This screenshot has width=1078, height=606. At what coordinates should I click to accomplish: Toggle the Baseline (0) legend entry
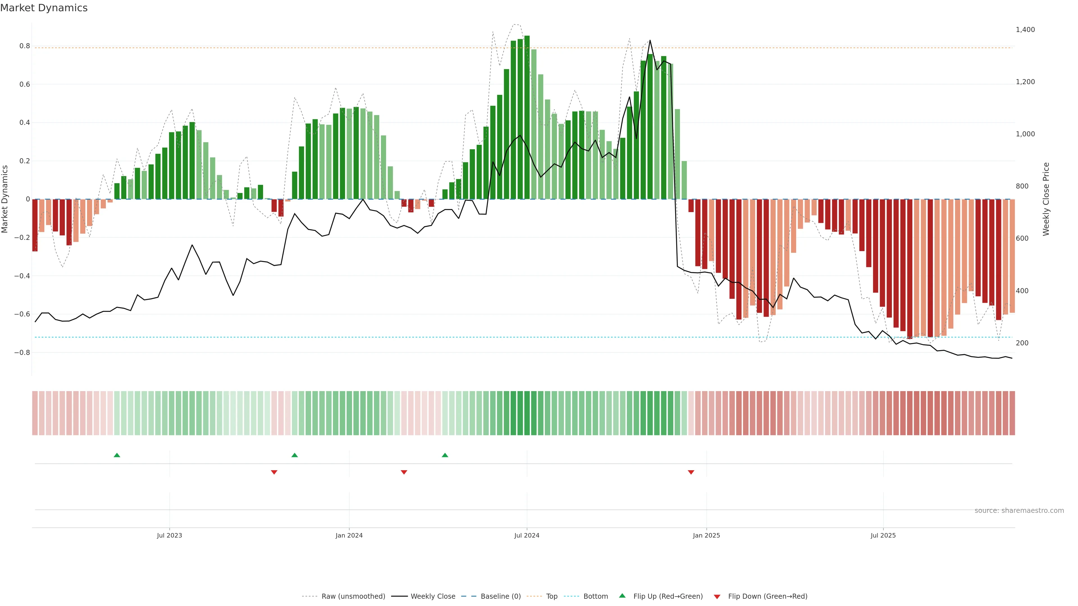tap(501, 596)
